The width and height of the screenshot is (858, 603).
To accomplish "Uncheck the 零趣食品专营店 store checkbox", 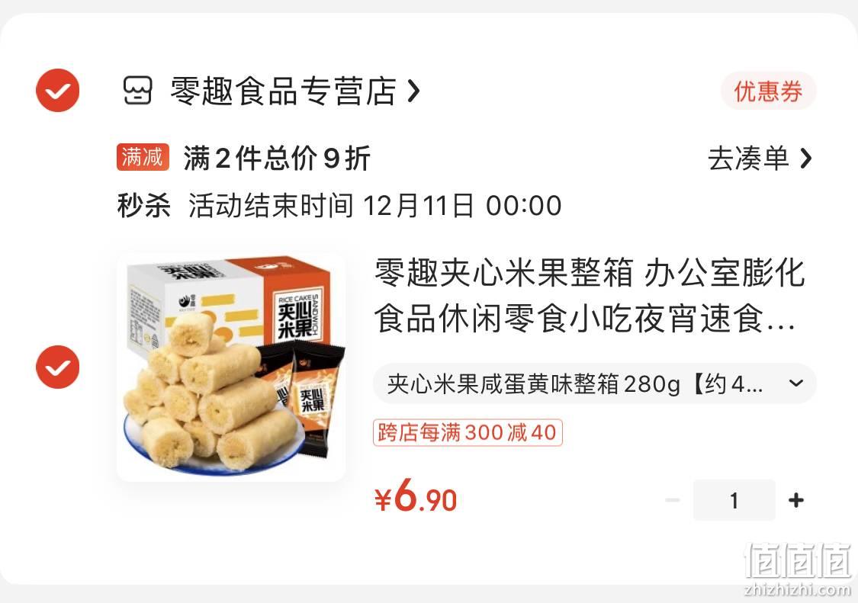I will tap(57, 90).
